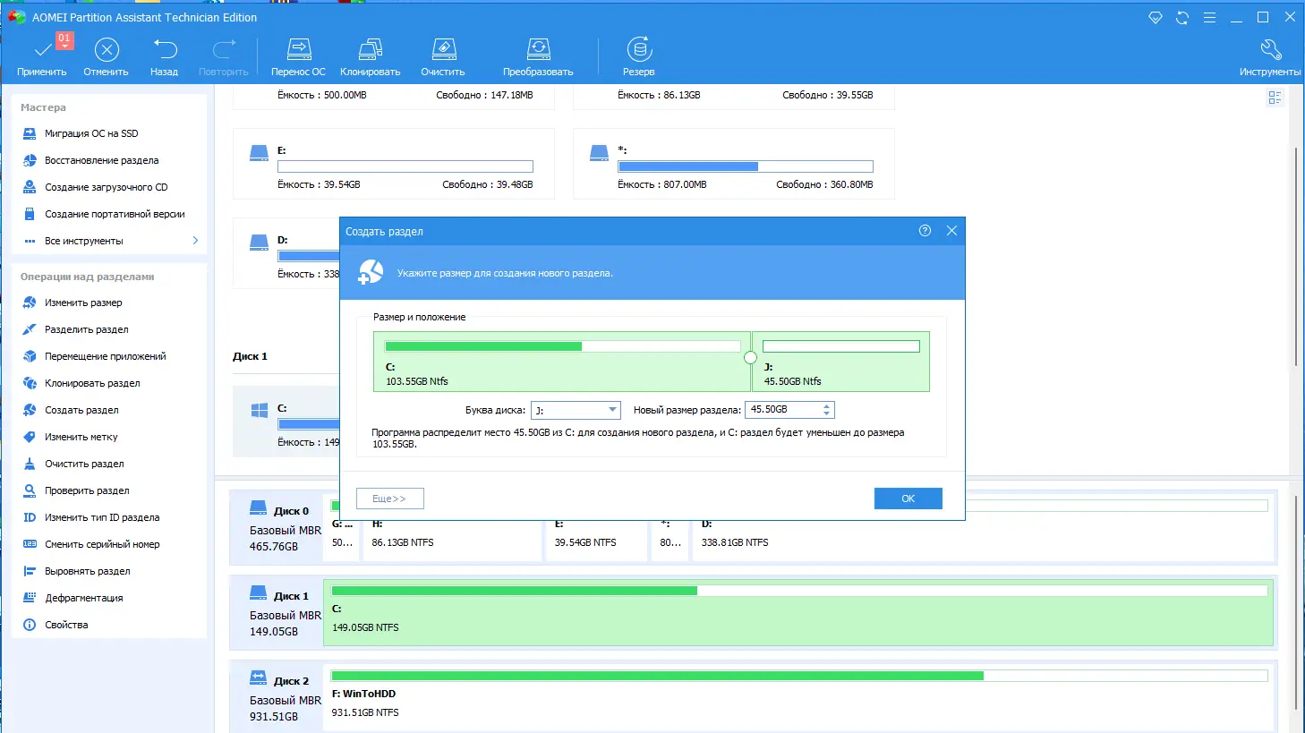Confirm partition creation with OK
This screenshot has width=1305, height=733.
click(x=908, y=499)
